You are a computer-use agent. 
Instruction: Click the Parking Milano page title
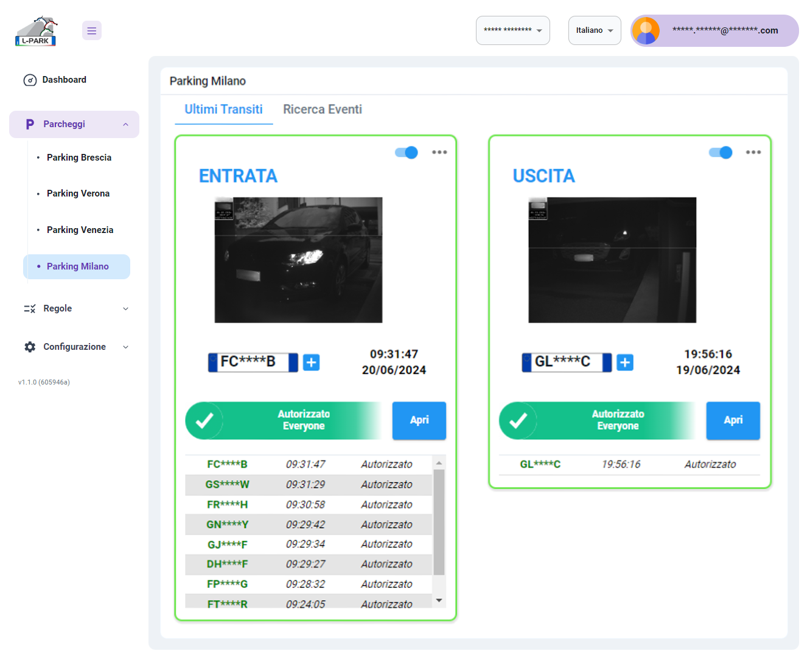point(208,81)
